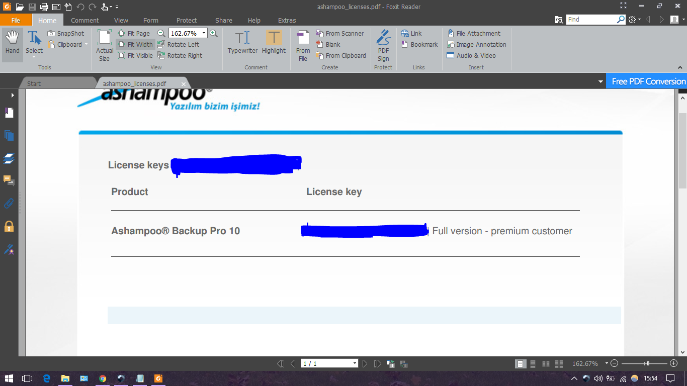Expand the quick access toolbar customize arrow
This screenshot has height=386, width=687.
pyautogui.click(x=117, y=7)
